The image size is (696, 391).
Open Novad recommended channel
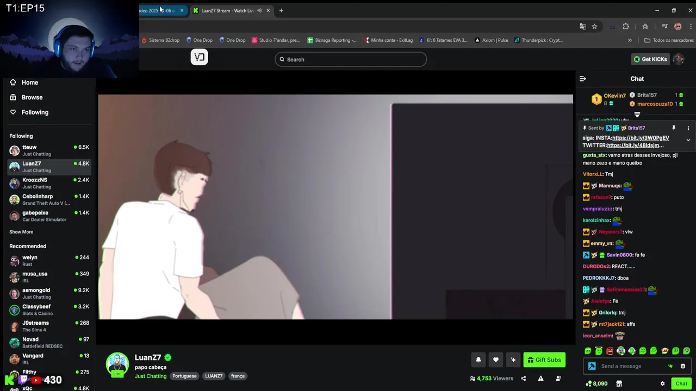[x=49, y=342]
